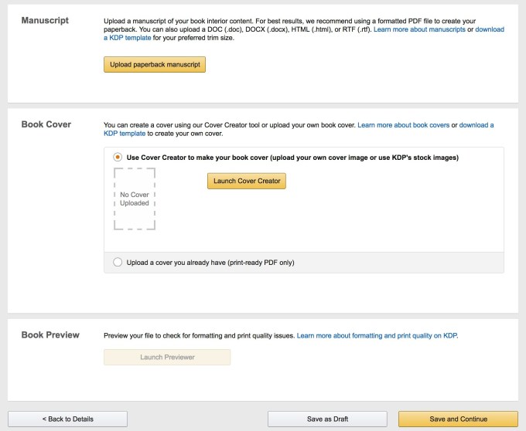Click the Book Preview section heading

50,335
